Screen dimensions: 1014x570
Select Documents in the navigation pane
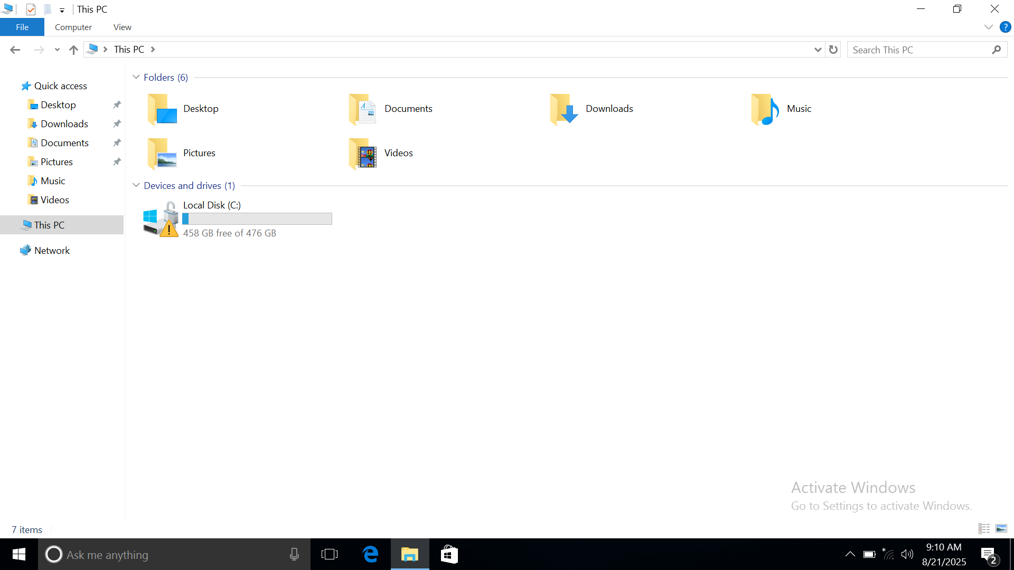click(64, 143)
